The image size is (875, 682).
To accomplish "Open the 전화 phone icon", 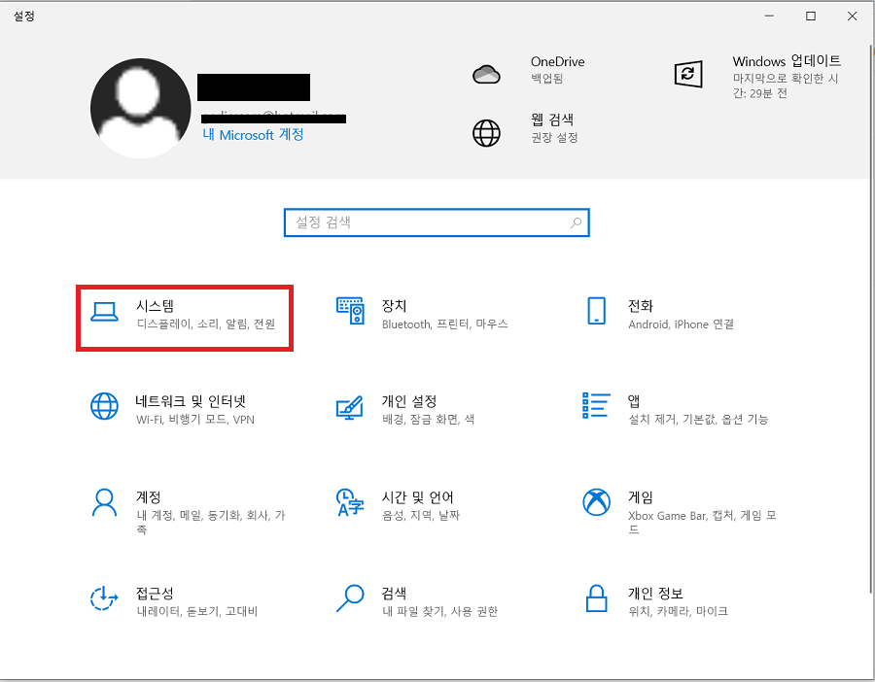I will (x=597, y=311).
